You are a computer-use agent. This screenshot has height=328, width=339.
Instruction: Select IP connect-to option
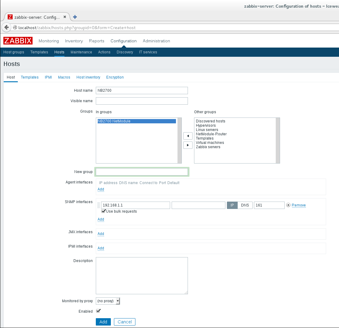(x=232, y=205)
